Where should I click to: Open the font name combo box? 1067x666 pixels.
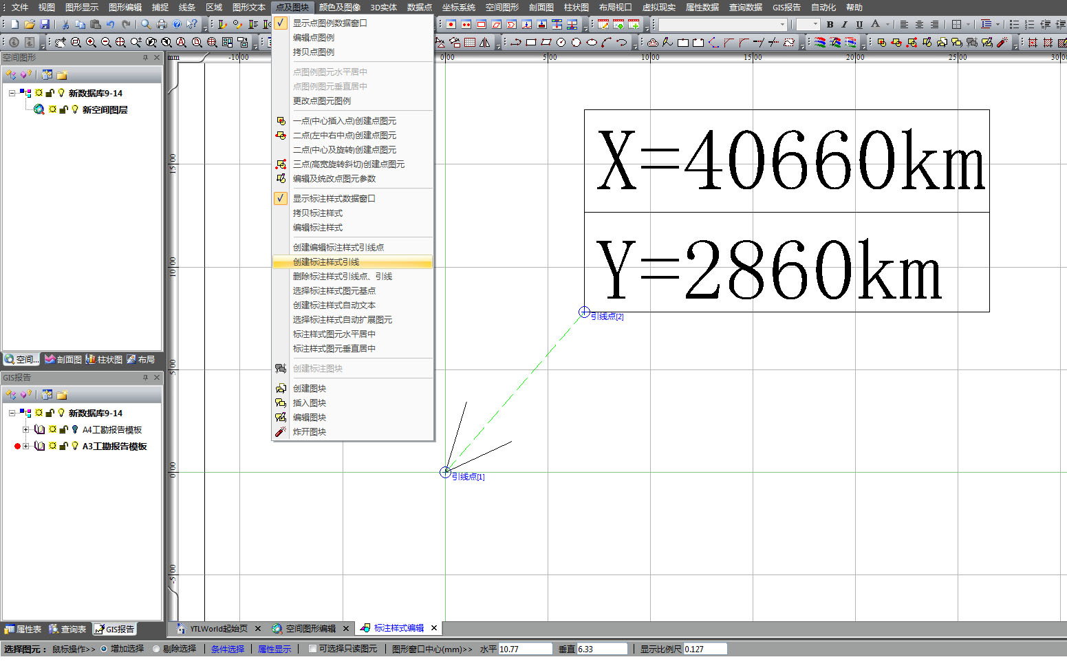coord(722,24)
